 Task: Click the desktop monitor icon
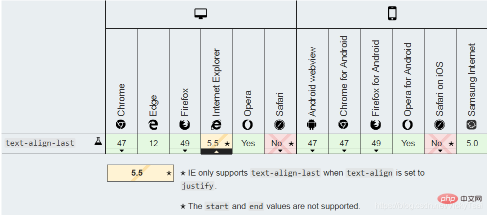(x=200, y=14)
